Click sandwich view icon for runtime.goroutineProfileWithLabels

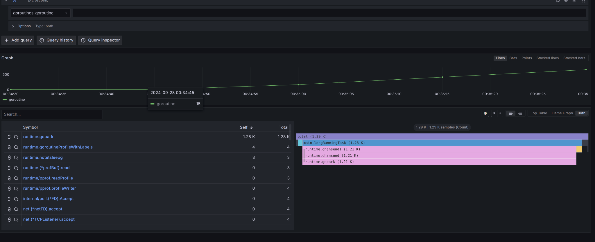pyautogui.click(x=9, y=147)
